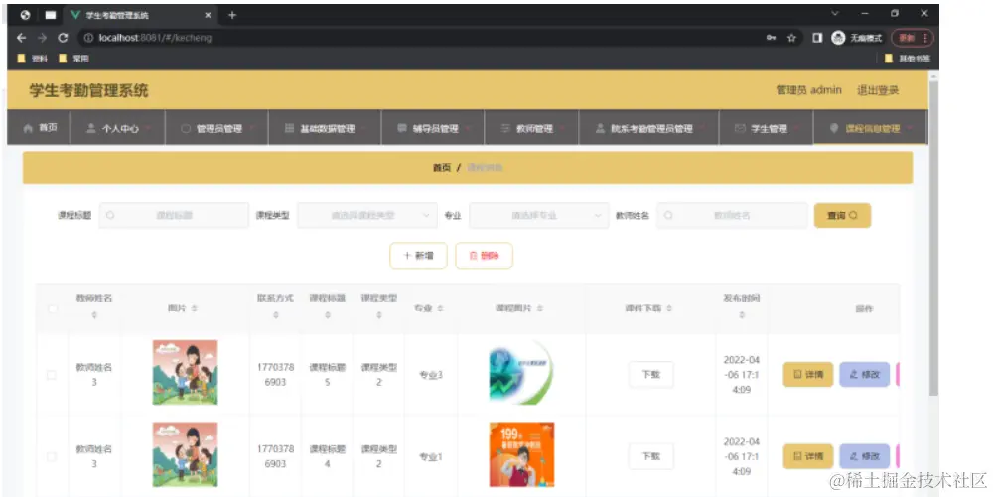Open teacher cartoon image in 课程标题5 row

pos(185,373)
